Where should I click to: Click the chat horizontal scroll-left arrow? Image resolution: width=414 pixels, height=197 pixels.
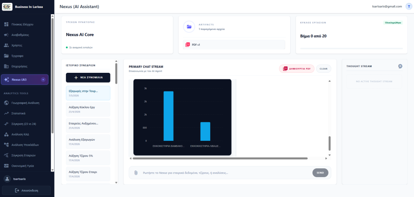click(131, 159)
